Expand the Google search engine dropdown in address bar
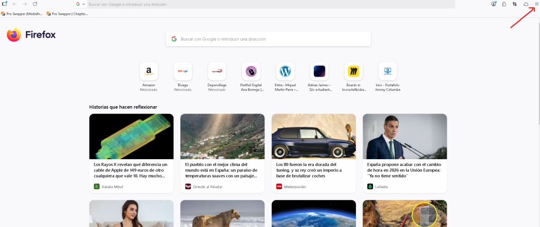The width and height of the screenshot is (540, 227). click(81, 4)
